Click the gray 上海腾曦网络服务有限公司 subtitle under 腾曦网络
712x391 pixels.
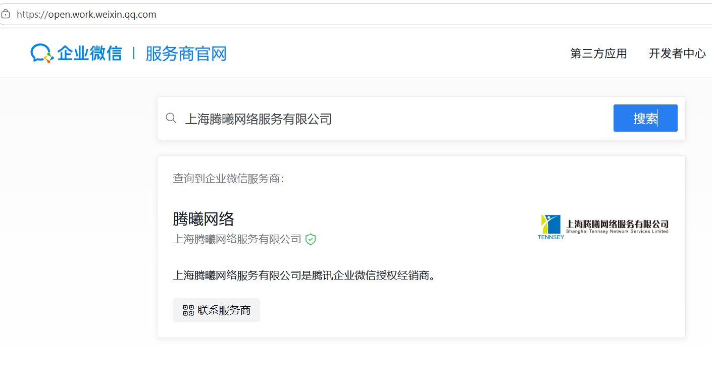(237, 239)
